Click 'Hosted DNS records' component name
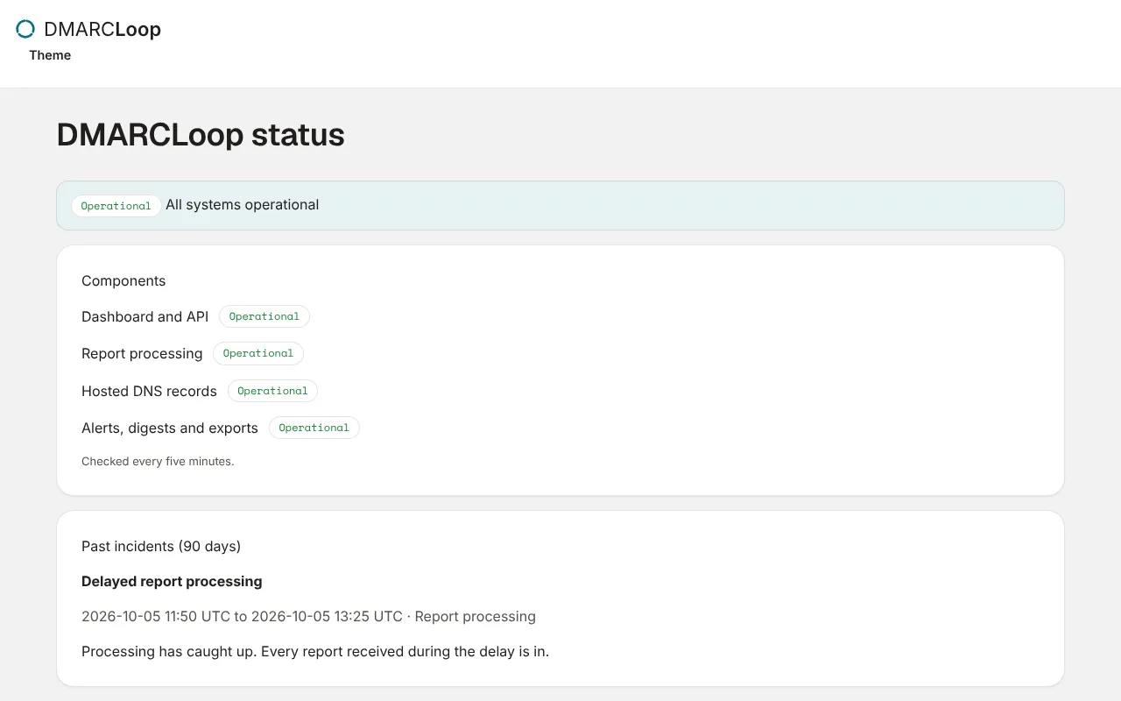 149,392
